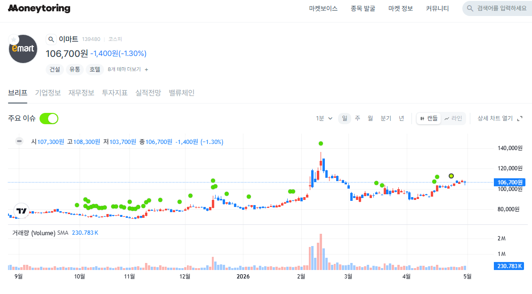
Task: Switch to the 투자지표 tab
Action: pos(115,93)
